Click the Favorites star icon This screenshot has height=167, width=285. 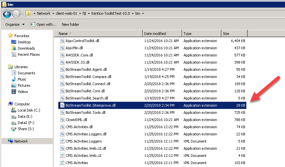coord(10,36)
